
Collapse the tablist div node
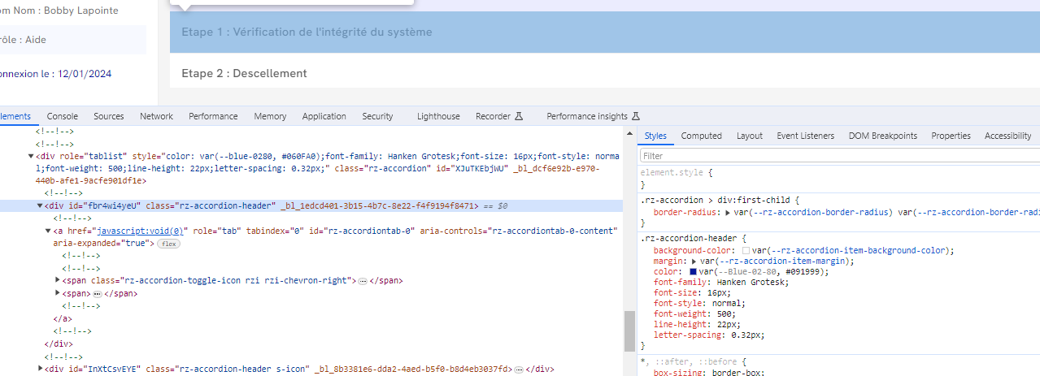tap(32, 156)
